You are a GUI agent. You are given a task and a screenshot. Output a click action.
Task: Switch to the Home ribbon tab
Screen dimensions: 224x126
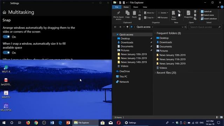(126, 7)
